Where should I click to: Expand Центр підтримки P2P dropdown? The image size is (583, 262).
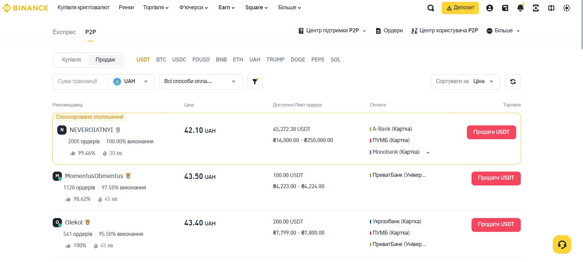point(332,31)
